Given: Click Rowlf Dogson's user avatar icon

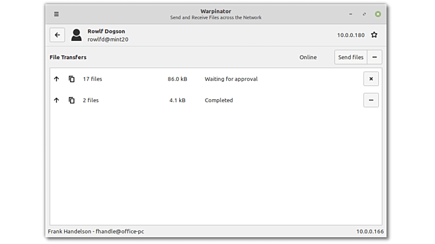Looking at the screenshot, I should 76,35.
